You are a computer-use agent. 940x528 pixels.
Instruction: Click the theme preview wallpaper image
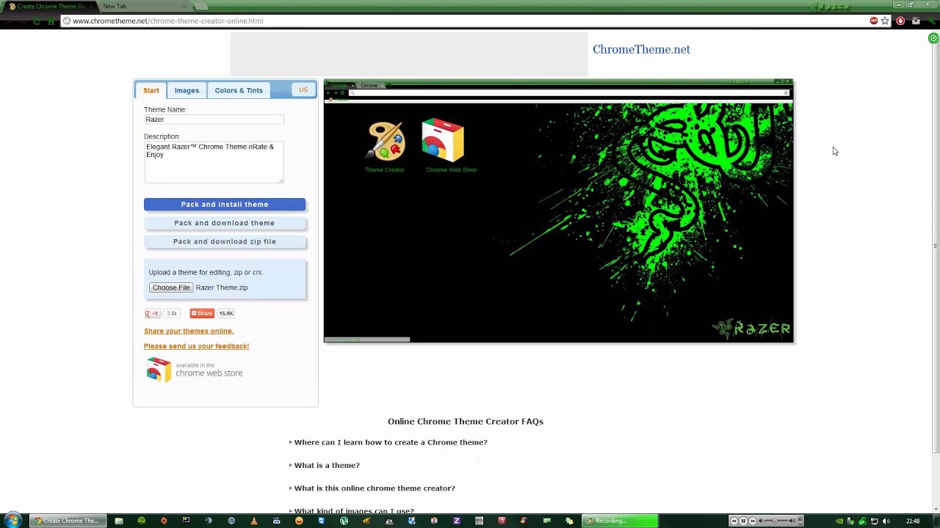coord(558,222)
